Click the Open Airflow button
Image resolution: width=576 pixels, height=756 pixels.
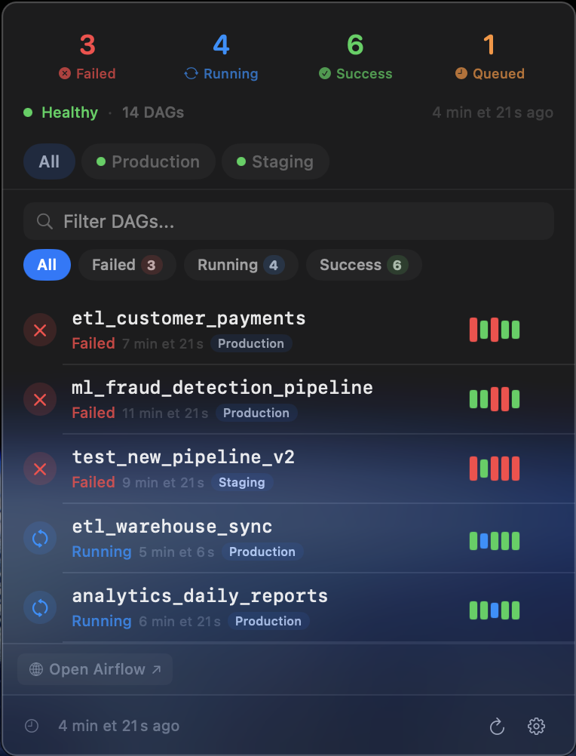(x=94, y=668)
